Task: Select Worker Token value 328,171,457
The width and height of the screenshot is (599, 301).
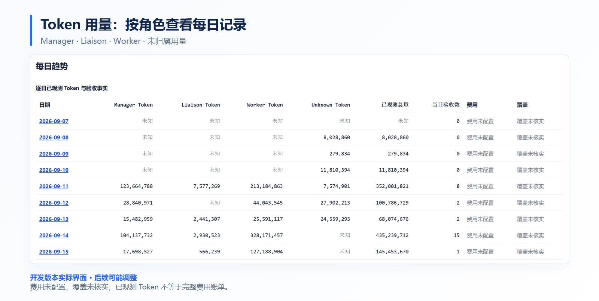Action: coord(267,235)
